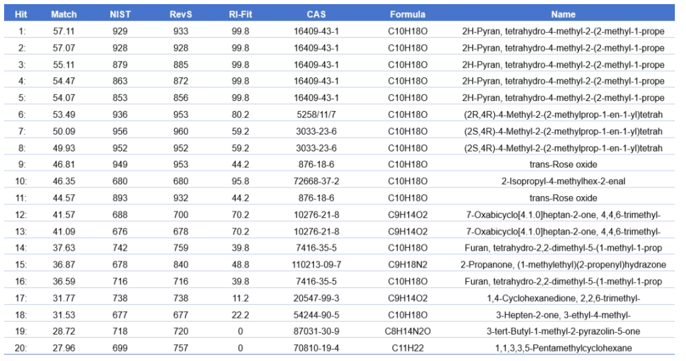Click formula cell C8H14N2O
686x361 pixels.
coord(409,332)
